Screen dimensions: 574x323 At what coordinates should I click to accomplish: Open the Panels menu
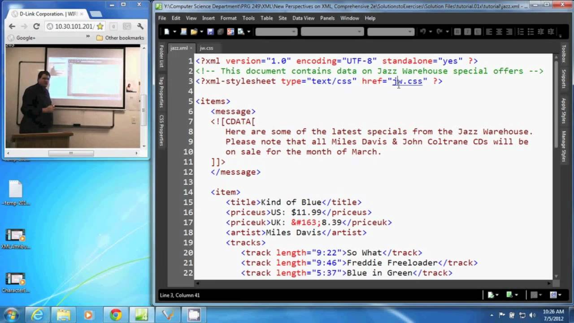coord(327,18)
